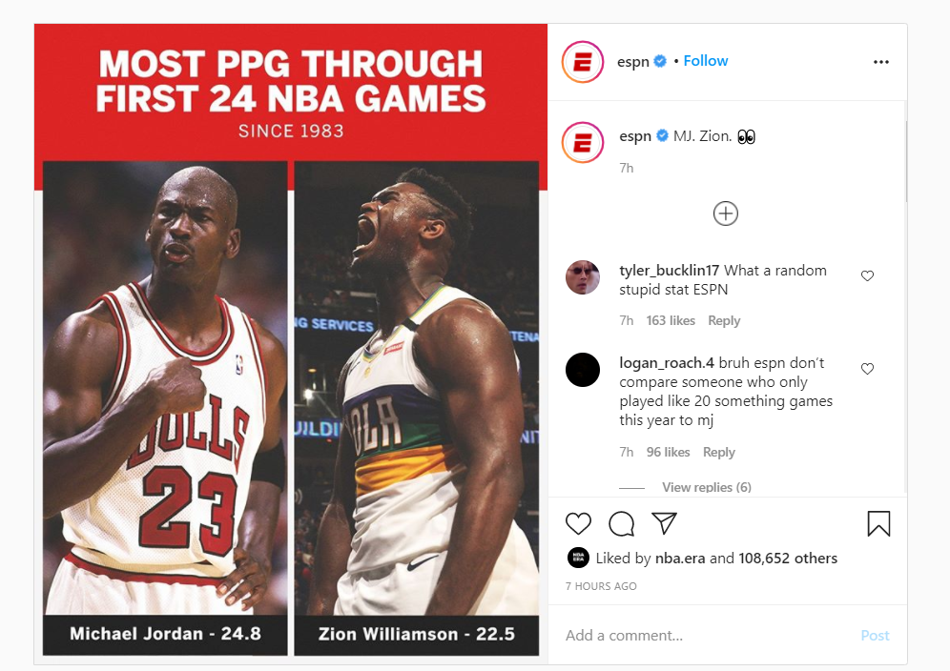Image resolution: width=950 pixels, height=671 pixels.
Task: Open tyler_bucklin17's profile picture
Action: point(582,277)
